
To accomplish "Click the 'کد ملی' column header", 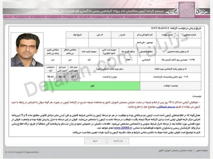I will click(100, 35).
